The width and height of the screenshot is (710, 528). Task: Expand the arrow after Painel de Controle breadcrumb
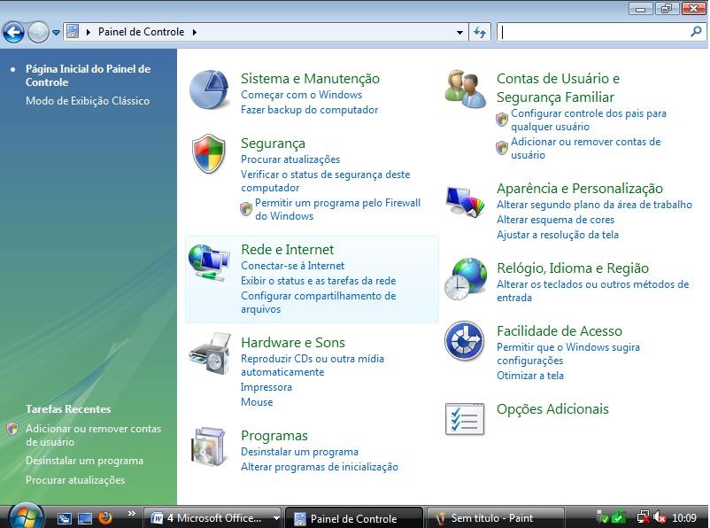(195, 32)
